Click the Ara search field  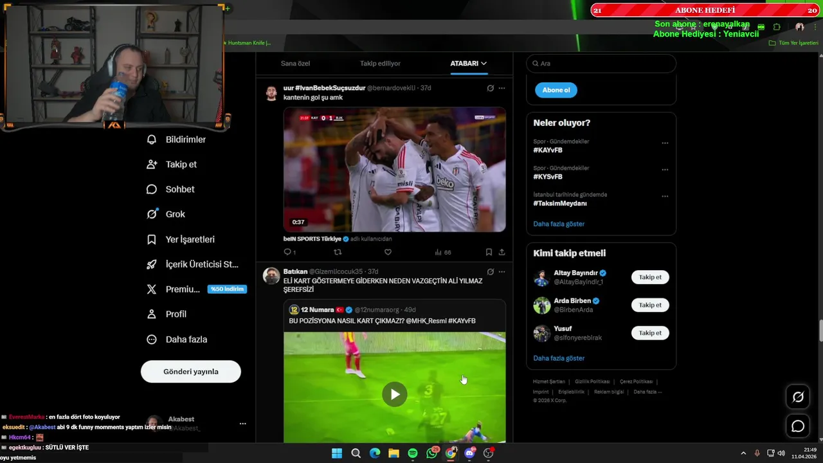coord(601,64)
